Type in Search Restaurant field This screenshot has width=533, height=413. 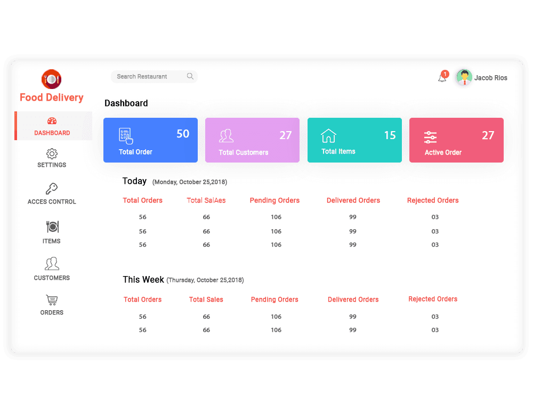click(149, 77)
